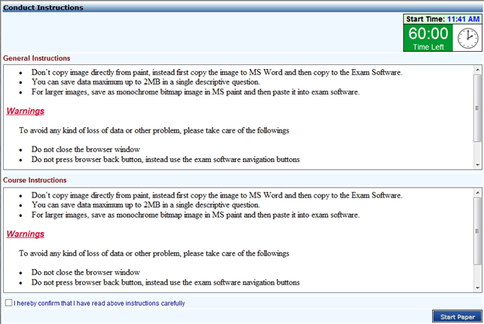The image size is (484, 324).
Task: Click the green 60:00 Time Left timer
Action: tap(428, 38)
